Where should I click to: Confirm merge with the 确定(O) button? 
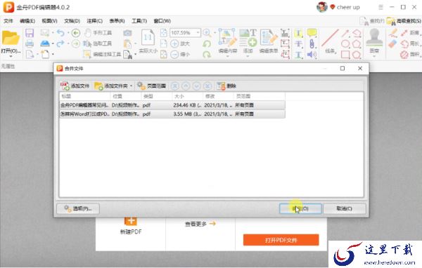coord(300,208)
